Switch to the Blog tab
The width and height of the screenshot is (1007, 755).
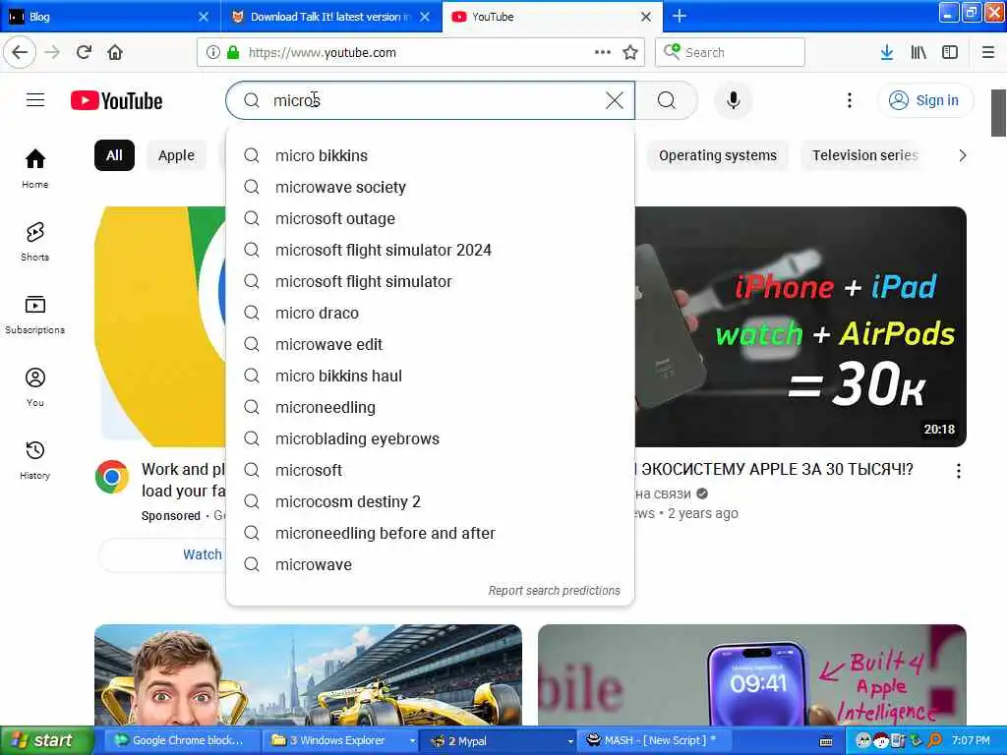click(x=109, y=17)
